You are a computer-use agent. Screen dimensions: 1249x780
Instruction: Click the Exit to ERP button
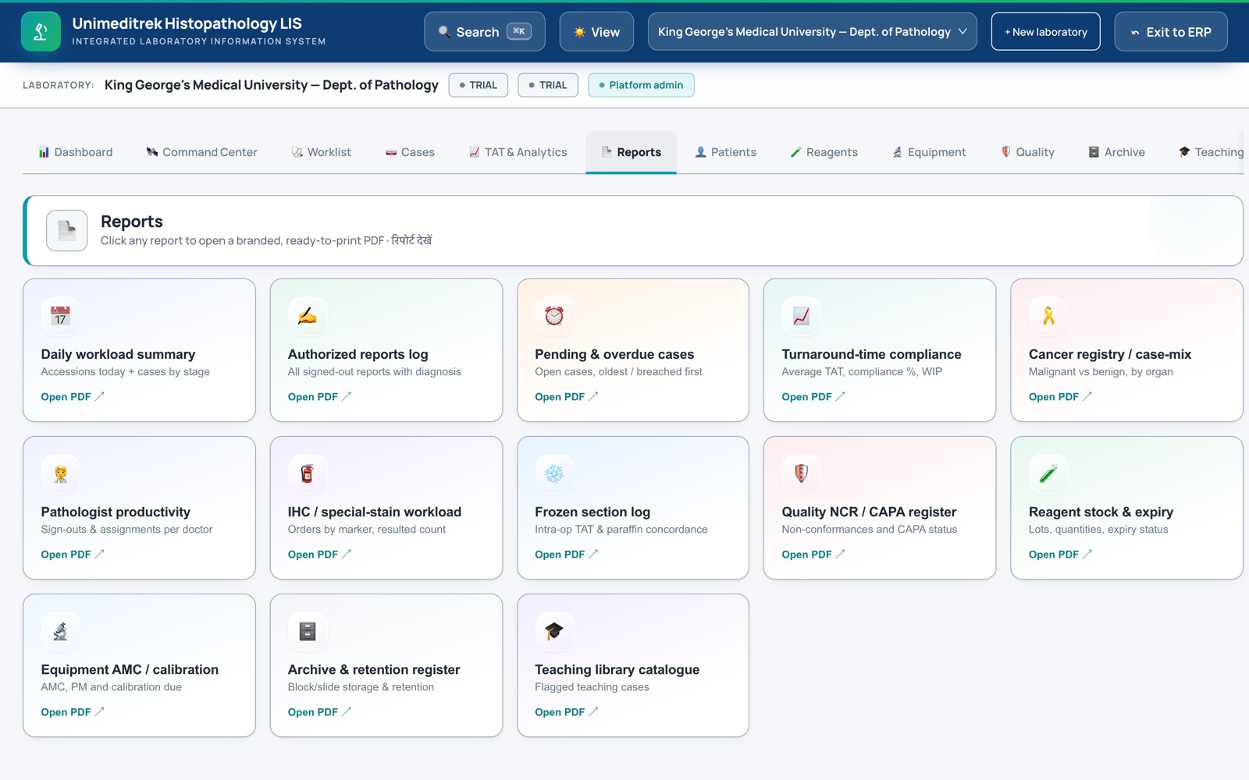coord(1171,32)
